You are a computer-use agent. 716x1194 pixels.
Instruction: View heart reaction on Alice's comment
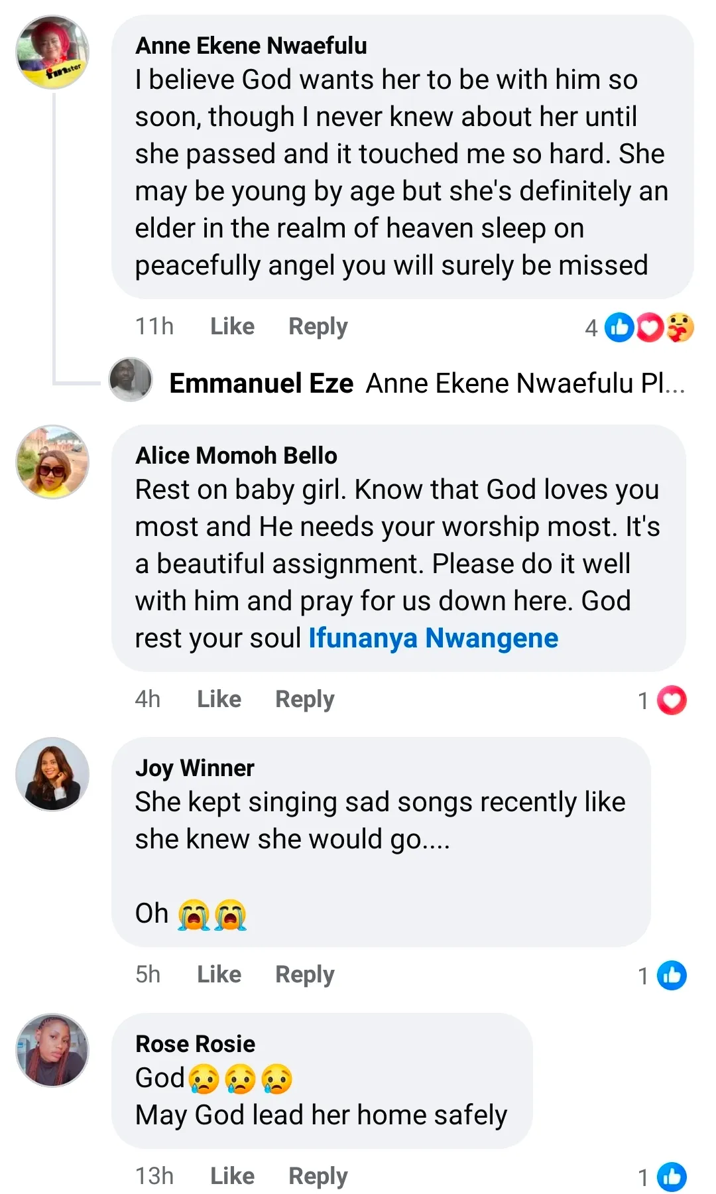click(672, 700)
